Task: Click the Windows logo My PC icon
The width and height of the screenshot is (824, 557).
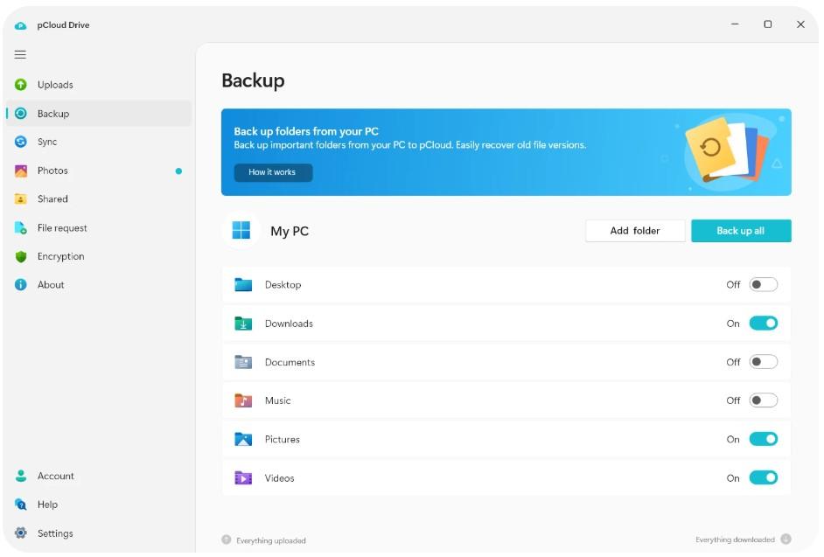Action: click(x=241, y=230)
